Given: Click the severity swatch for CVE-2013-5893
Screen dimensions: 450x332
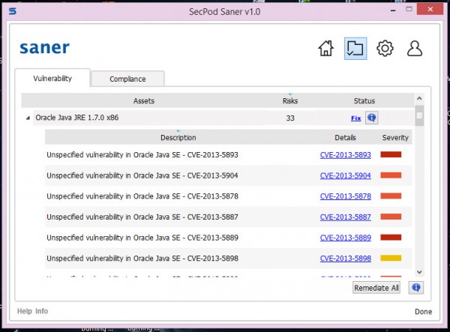Looking at the screenshot, I should [391, 154].
